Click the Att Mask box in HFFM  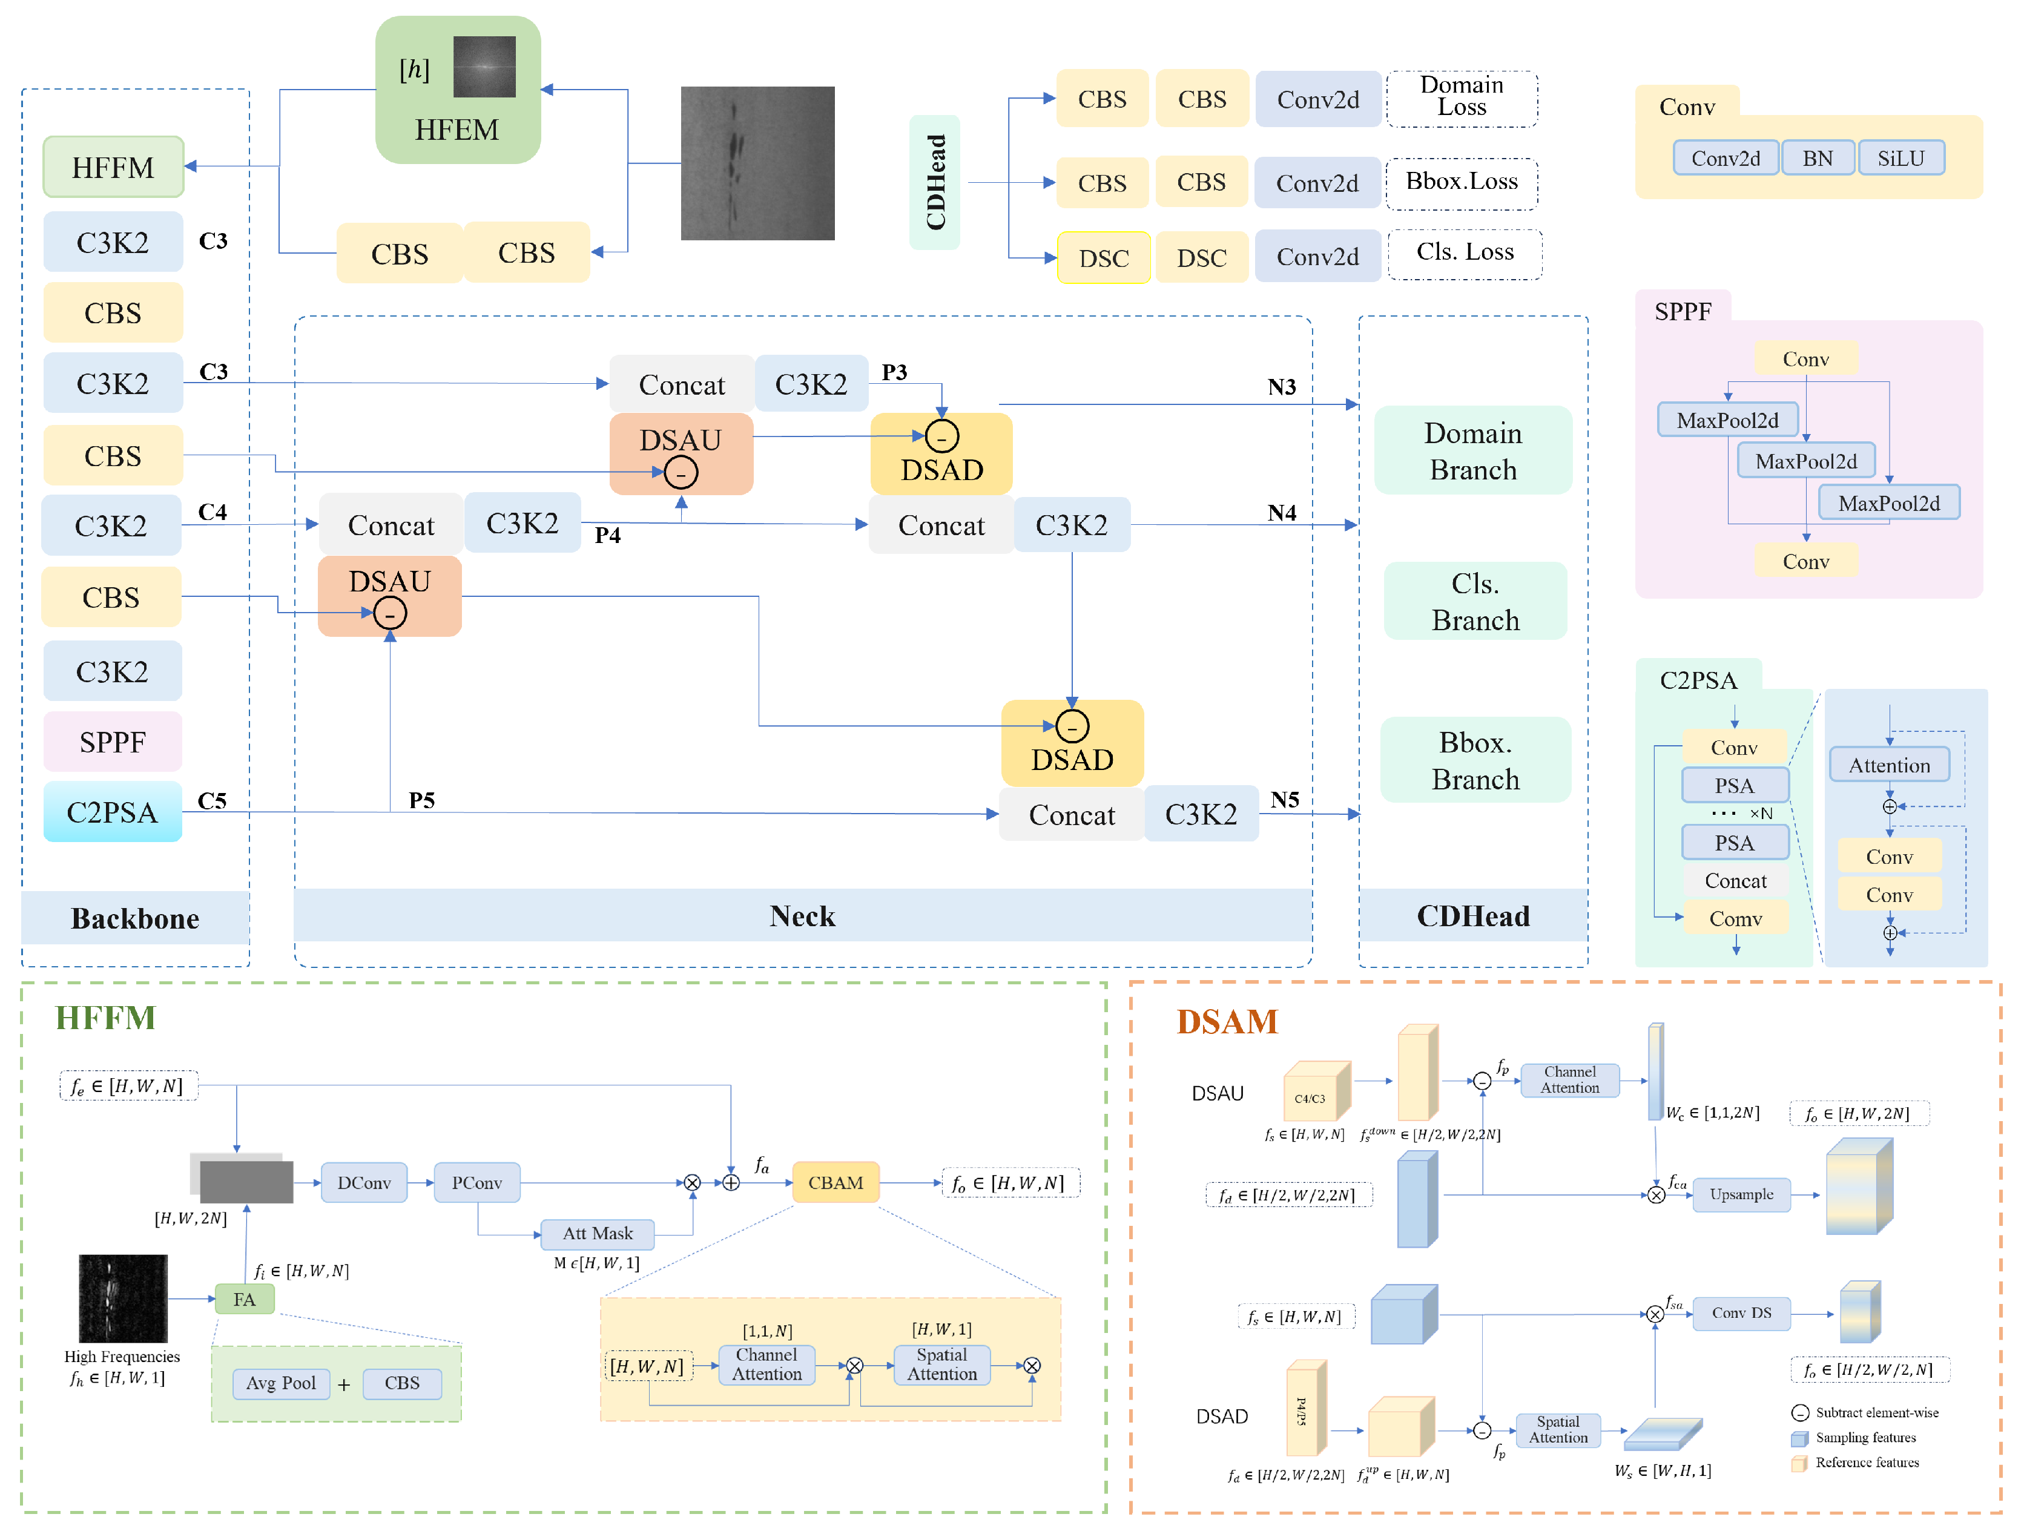596,1233
